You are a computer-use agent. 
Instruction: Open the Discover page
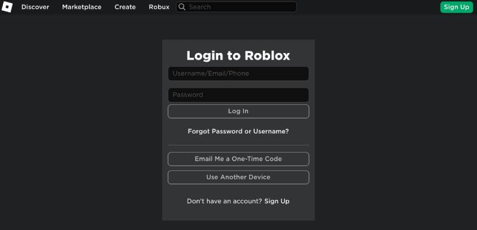35,7
